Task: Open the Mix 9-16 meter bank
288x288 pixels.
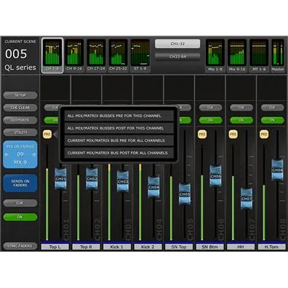Action: click(x=237, y=55)
